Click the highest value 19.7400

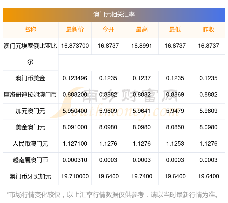(x=142, y=176)
